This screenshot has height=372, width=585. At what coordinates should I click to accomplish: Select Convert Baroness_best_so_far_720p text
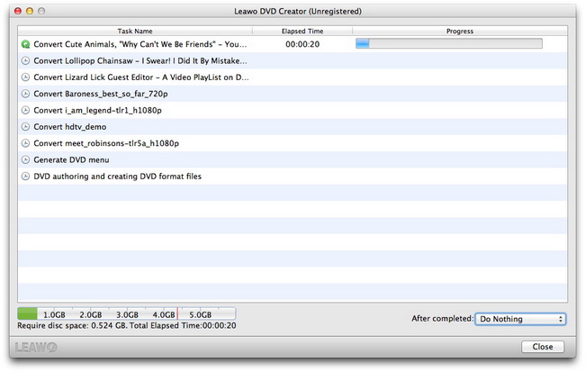[101, 94]
